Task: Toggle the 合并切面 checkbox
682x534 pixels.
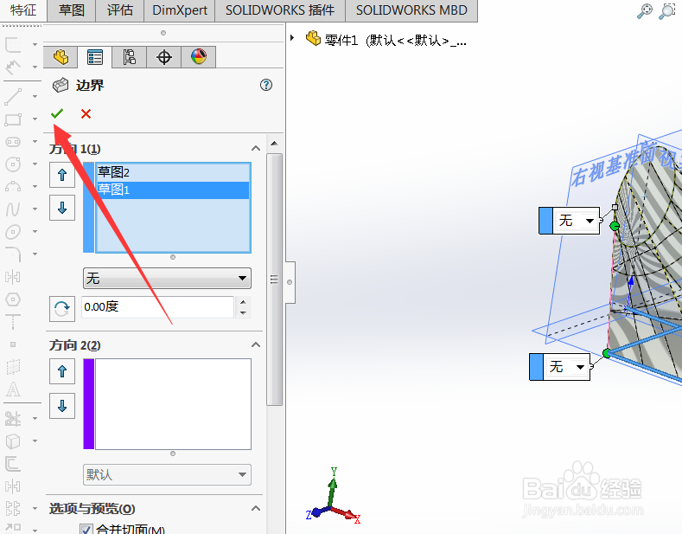Action: pos(86,530)
